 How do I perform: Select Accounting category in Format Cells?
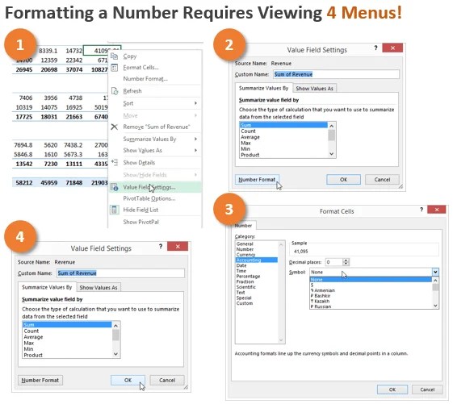pos(257,260)
